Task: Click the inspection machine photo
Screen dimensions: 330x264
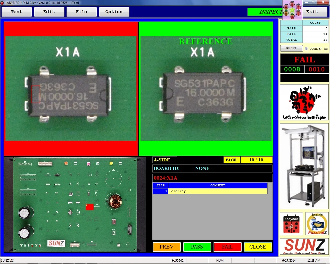Action: click(x=304, y=166)
